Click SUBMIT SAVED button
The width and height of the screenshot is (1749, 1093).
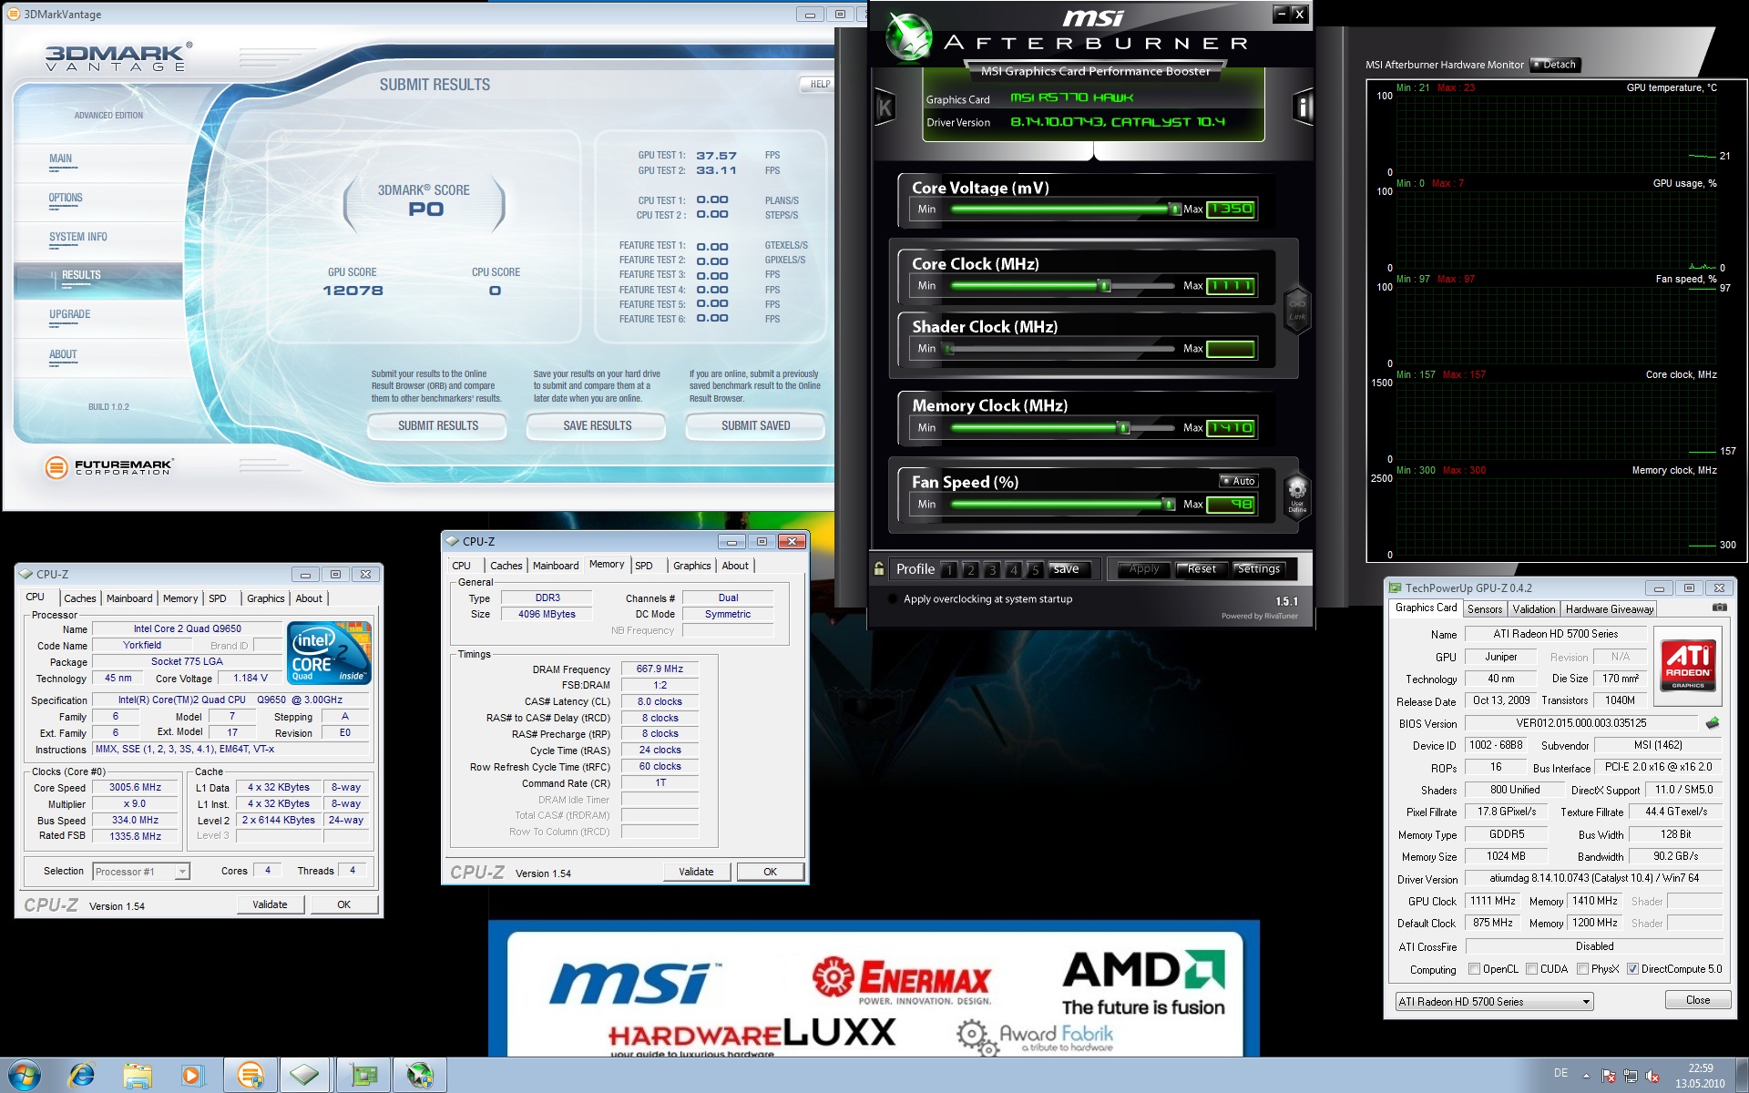click(x=756, y=425)
